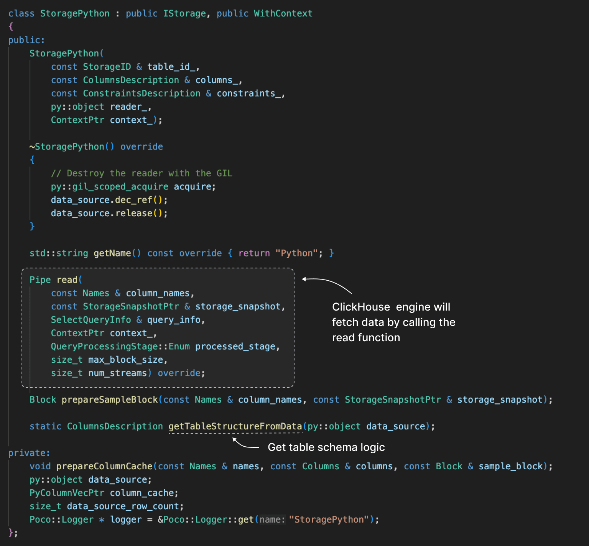Click the ClickHouse engine annotation text
The width and height of the screenshot is (589, 546).
point(393,322)
